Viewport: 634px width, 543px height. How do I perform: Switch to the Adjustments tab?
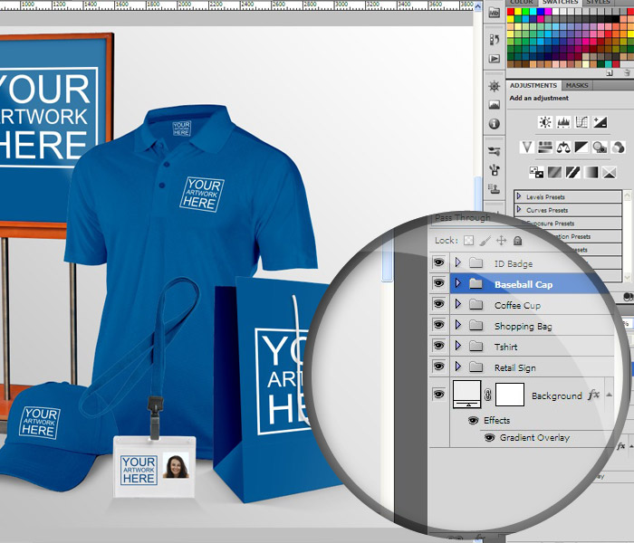[x=533, y=86]
